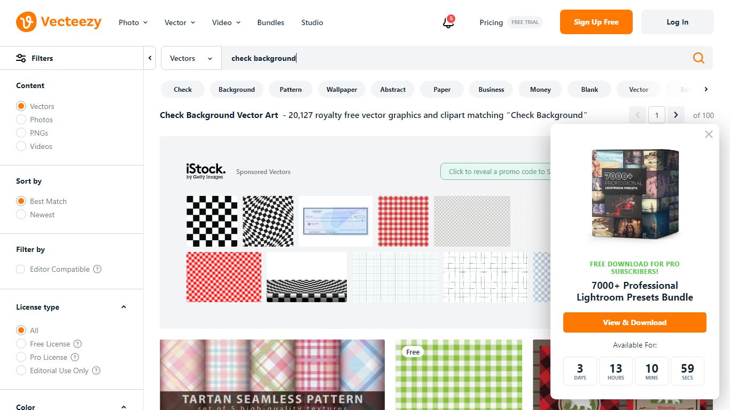Select Pro License radio option
This screenshot has height=410, width=730.
pos(21,357)
